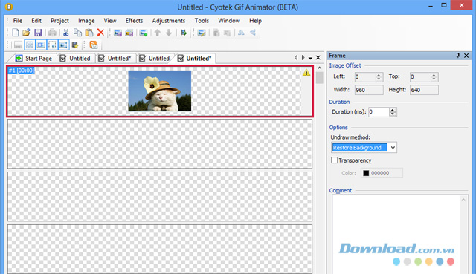The height and width of the screenshot is (274, 476).
Task: Save the project with floppy disk icon
Action: pos(38,33)
